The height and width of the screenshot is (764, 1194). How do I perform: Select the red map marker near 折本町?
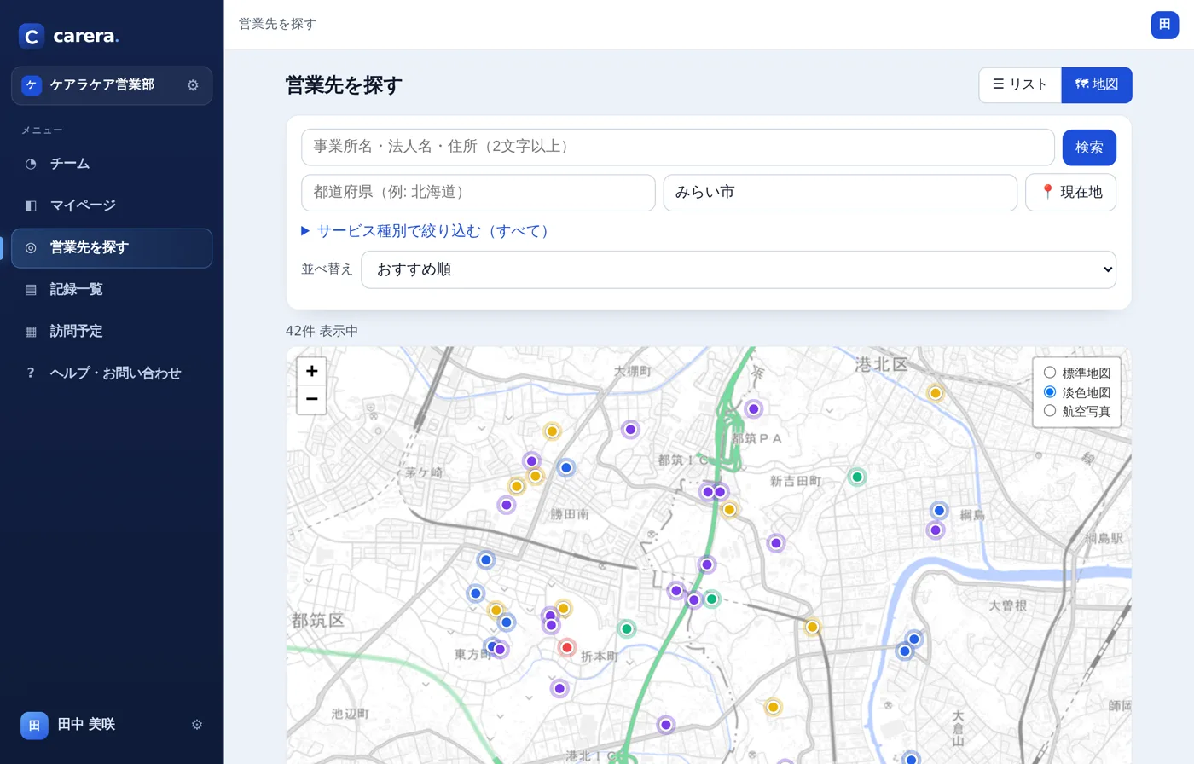(567, 648)
